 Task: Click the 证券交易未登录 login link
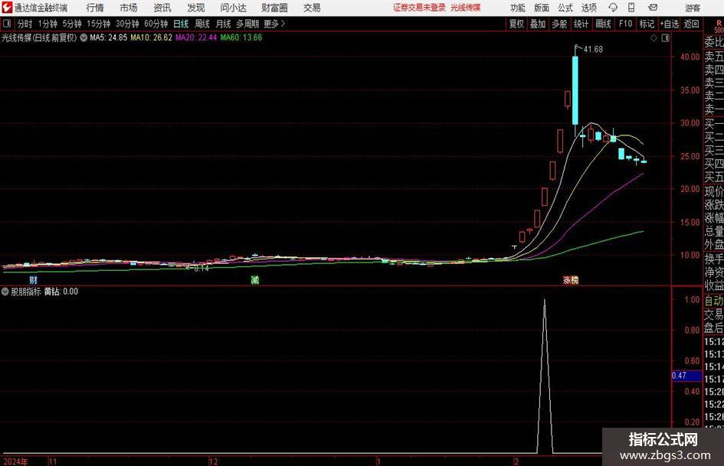(419, 8)
